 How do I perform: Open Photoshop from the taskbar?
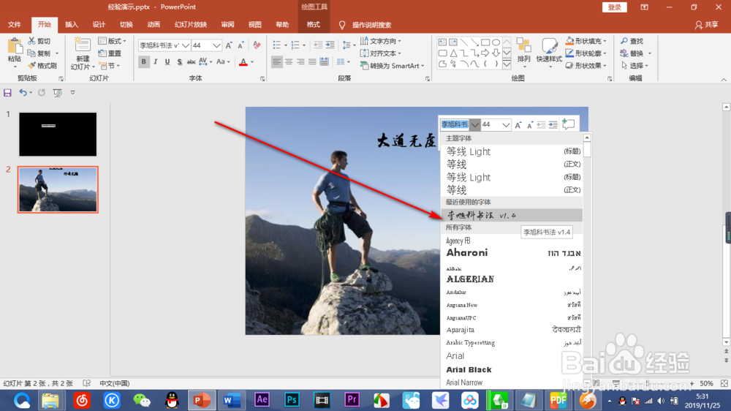coord(292,400)
